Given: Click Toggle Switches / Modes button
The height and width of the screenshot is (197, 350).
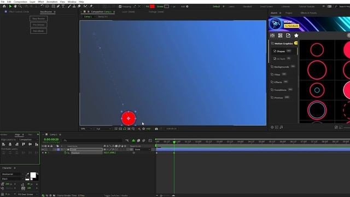Looking at the screenshot, I should click(115, 195).
